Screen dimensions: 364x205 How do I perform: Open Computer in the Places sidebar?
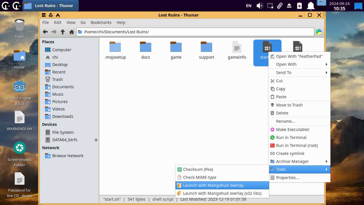69,50
